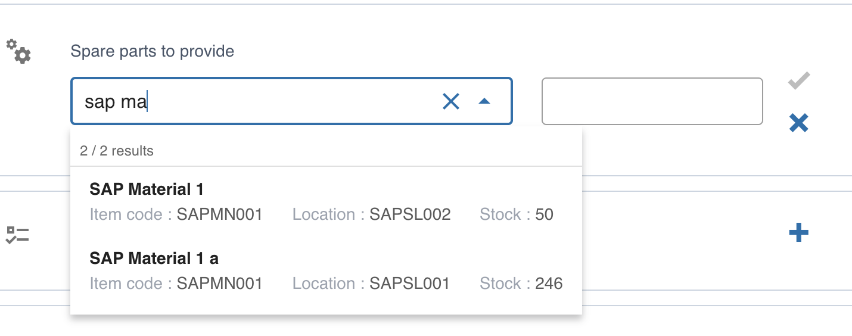
Task: Cancel with the blue X icon
Action: point(798,123)
